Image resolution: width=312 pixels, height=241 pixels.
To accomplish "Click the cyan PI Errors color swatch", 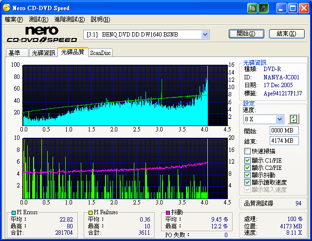I will (x=14, y=213).
